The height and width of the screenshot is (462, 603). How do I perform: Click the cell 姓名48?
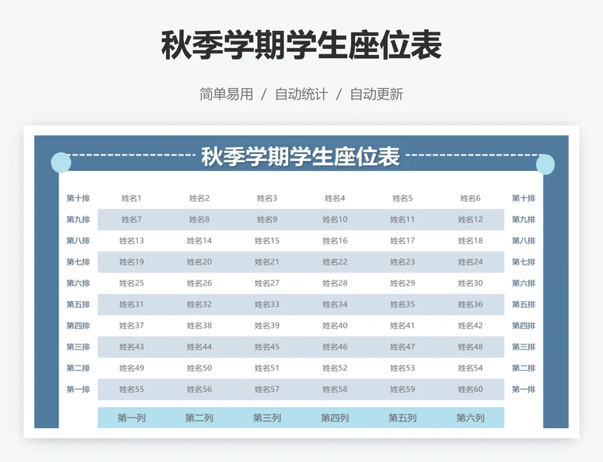[470, 347]
